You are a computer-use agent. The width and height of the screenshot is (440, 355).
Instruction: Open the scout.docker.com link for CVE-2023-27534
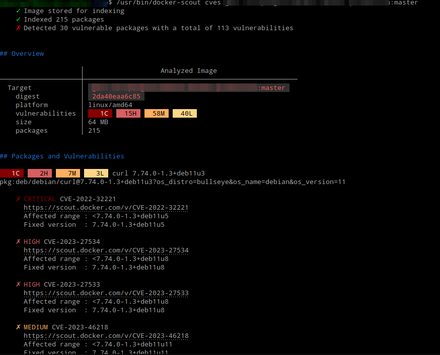point(106,250)
